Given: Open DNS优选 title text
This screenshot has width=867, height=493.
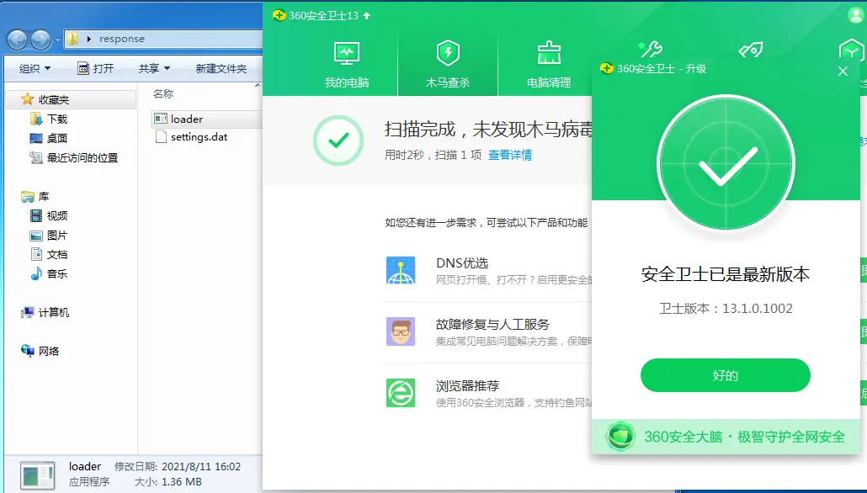Looking at the screenshot, I should click(x=462, y=263).
